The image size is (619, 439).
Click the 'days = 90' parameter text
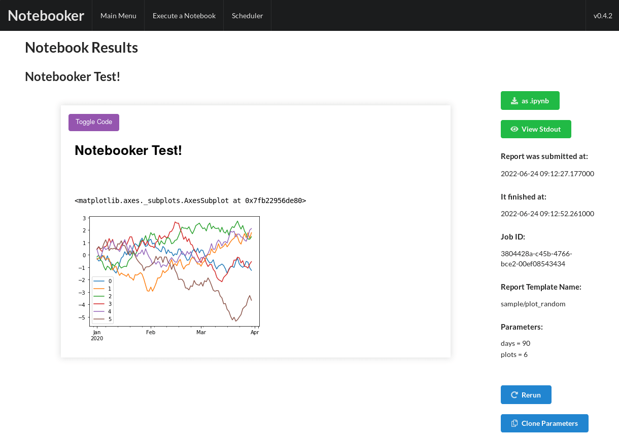515,343
